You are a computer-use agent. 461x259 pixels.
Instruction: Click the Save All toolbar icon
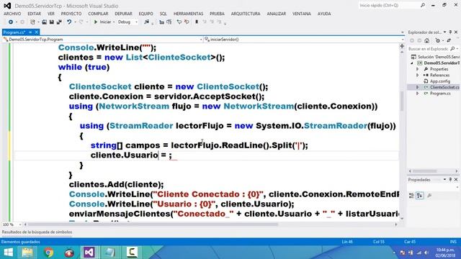59,22
